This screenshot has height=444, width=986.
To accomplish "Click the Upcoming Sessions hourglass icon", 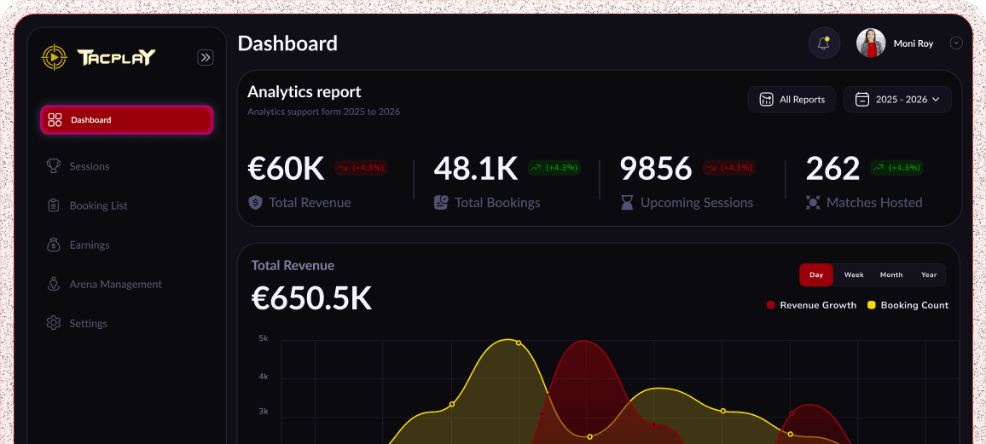I will pyautogui.click(x=627, y=203).
